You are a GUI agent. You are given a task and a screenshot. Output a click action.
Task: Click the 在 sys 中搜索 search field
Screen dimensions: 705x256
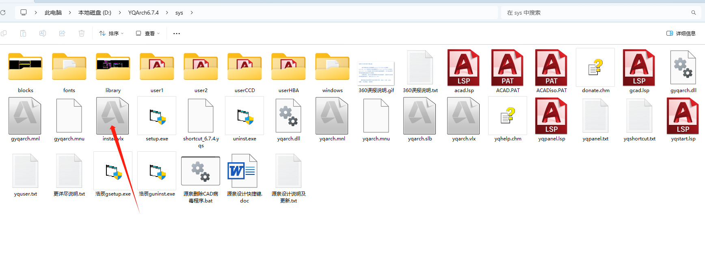coord(601,13)
